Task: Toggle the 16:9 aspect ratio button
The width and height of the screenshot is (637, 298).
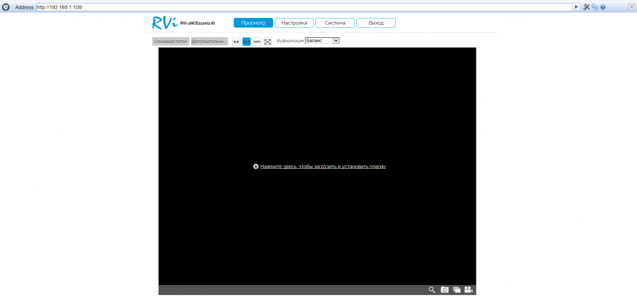Action: point(246,42)
